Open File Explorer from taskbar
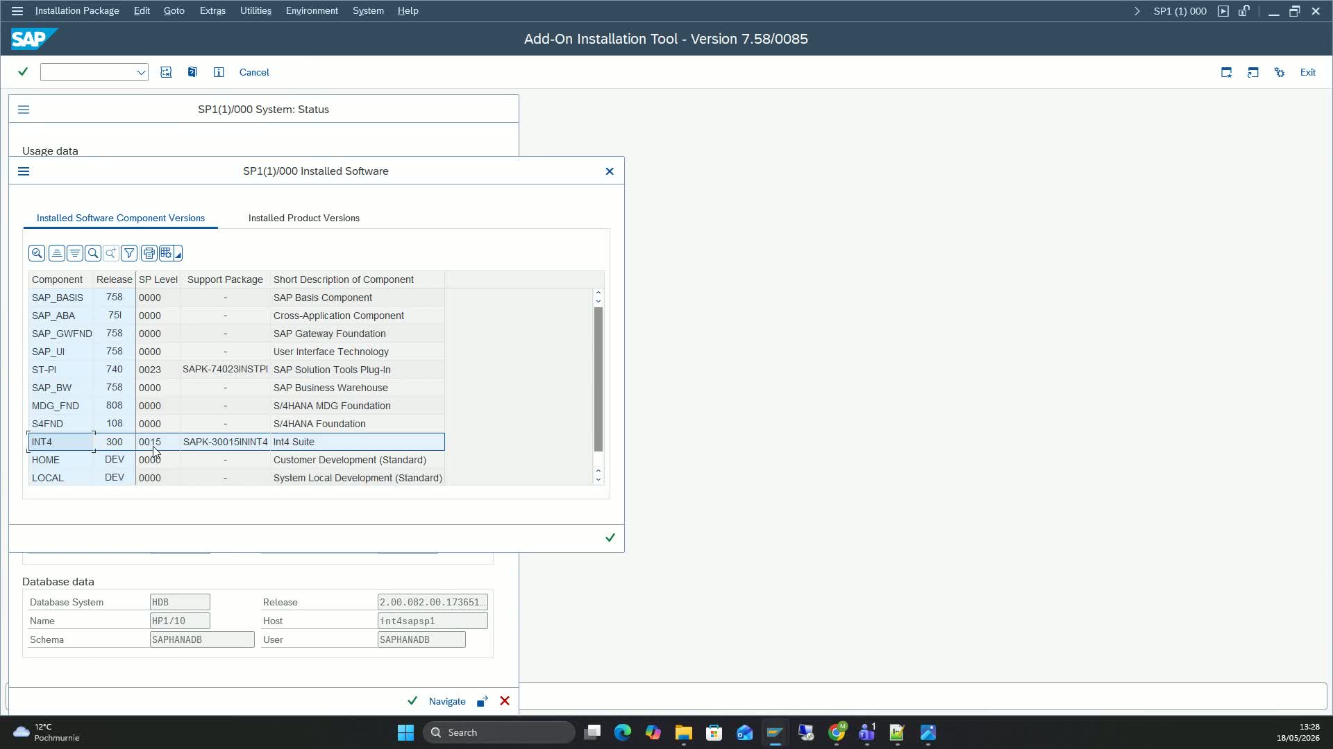The height and width of the screenshot is (749, 1333). [684, 732]
